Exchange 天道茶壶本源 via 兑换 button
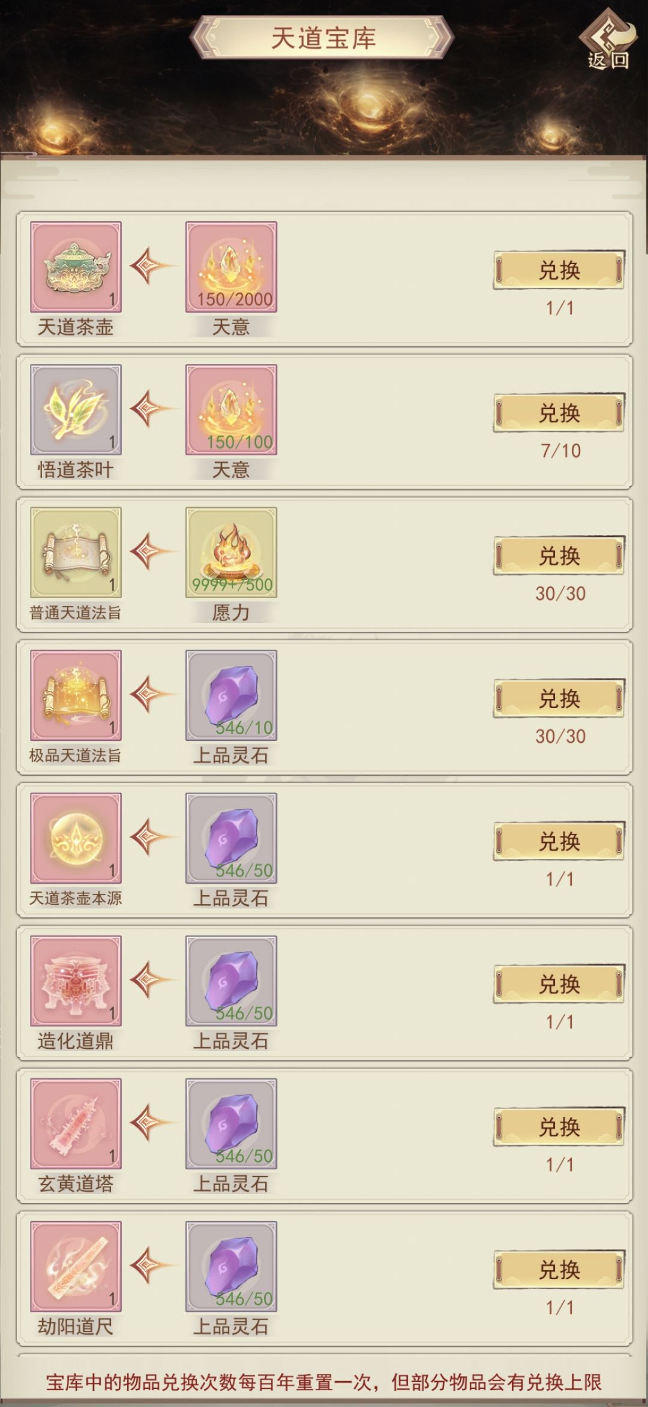The image size is (648, 1407). [x=559, y=841]
